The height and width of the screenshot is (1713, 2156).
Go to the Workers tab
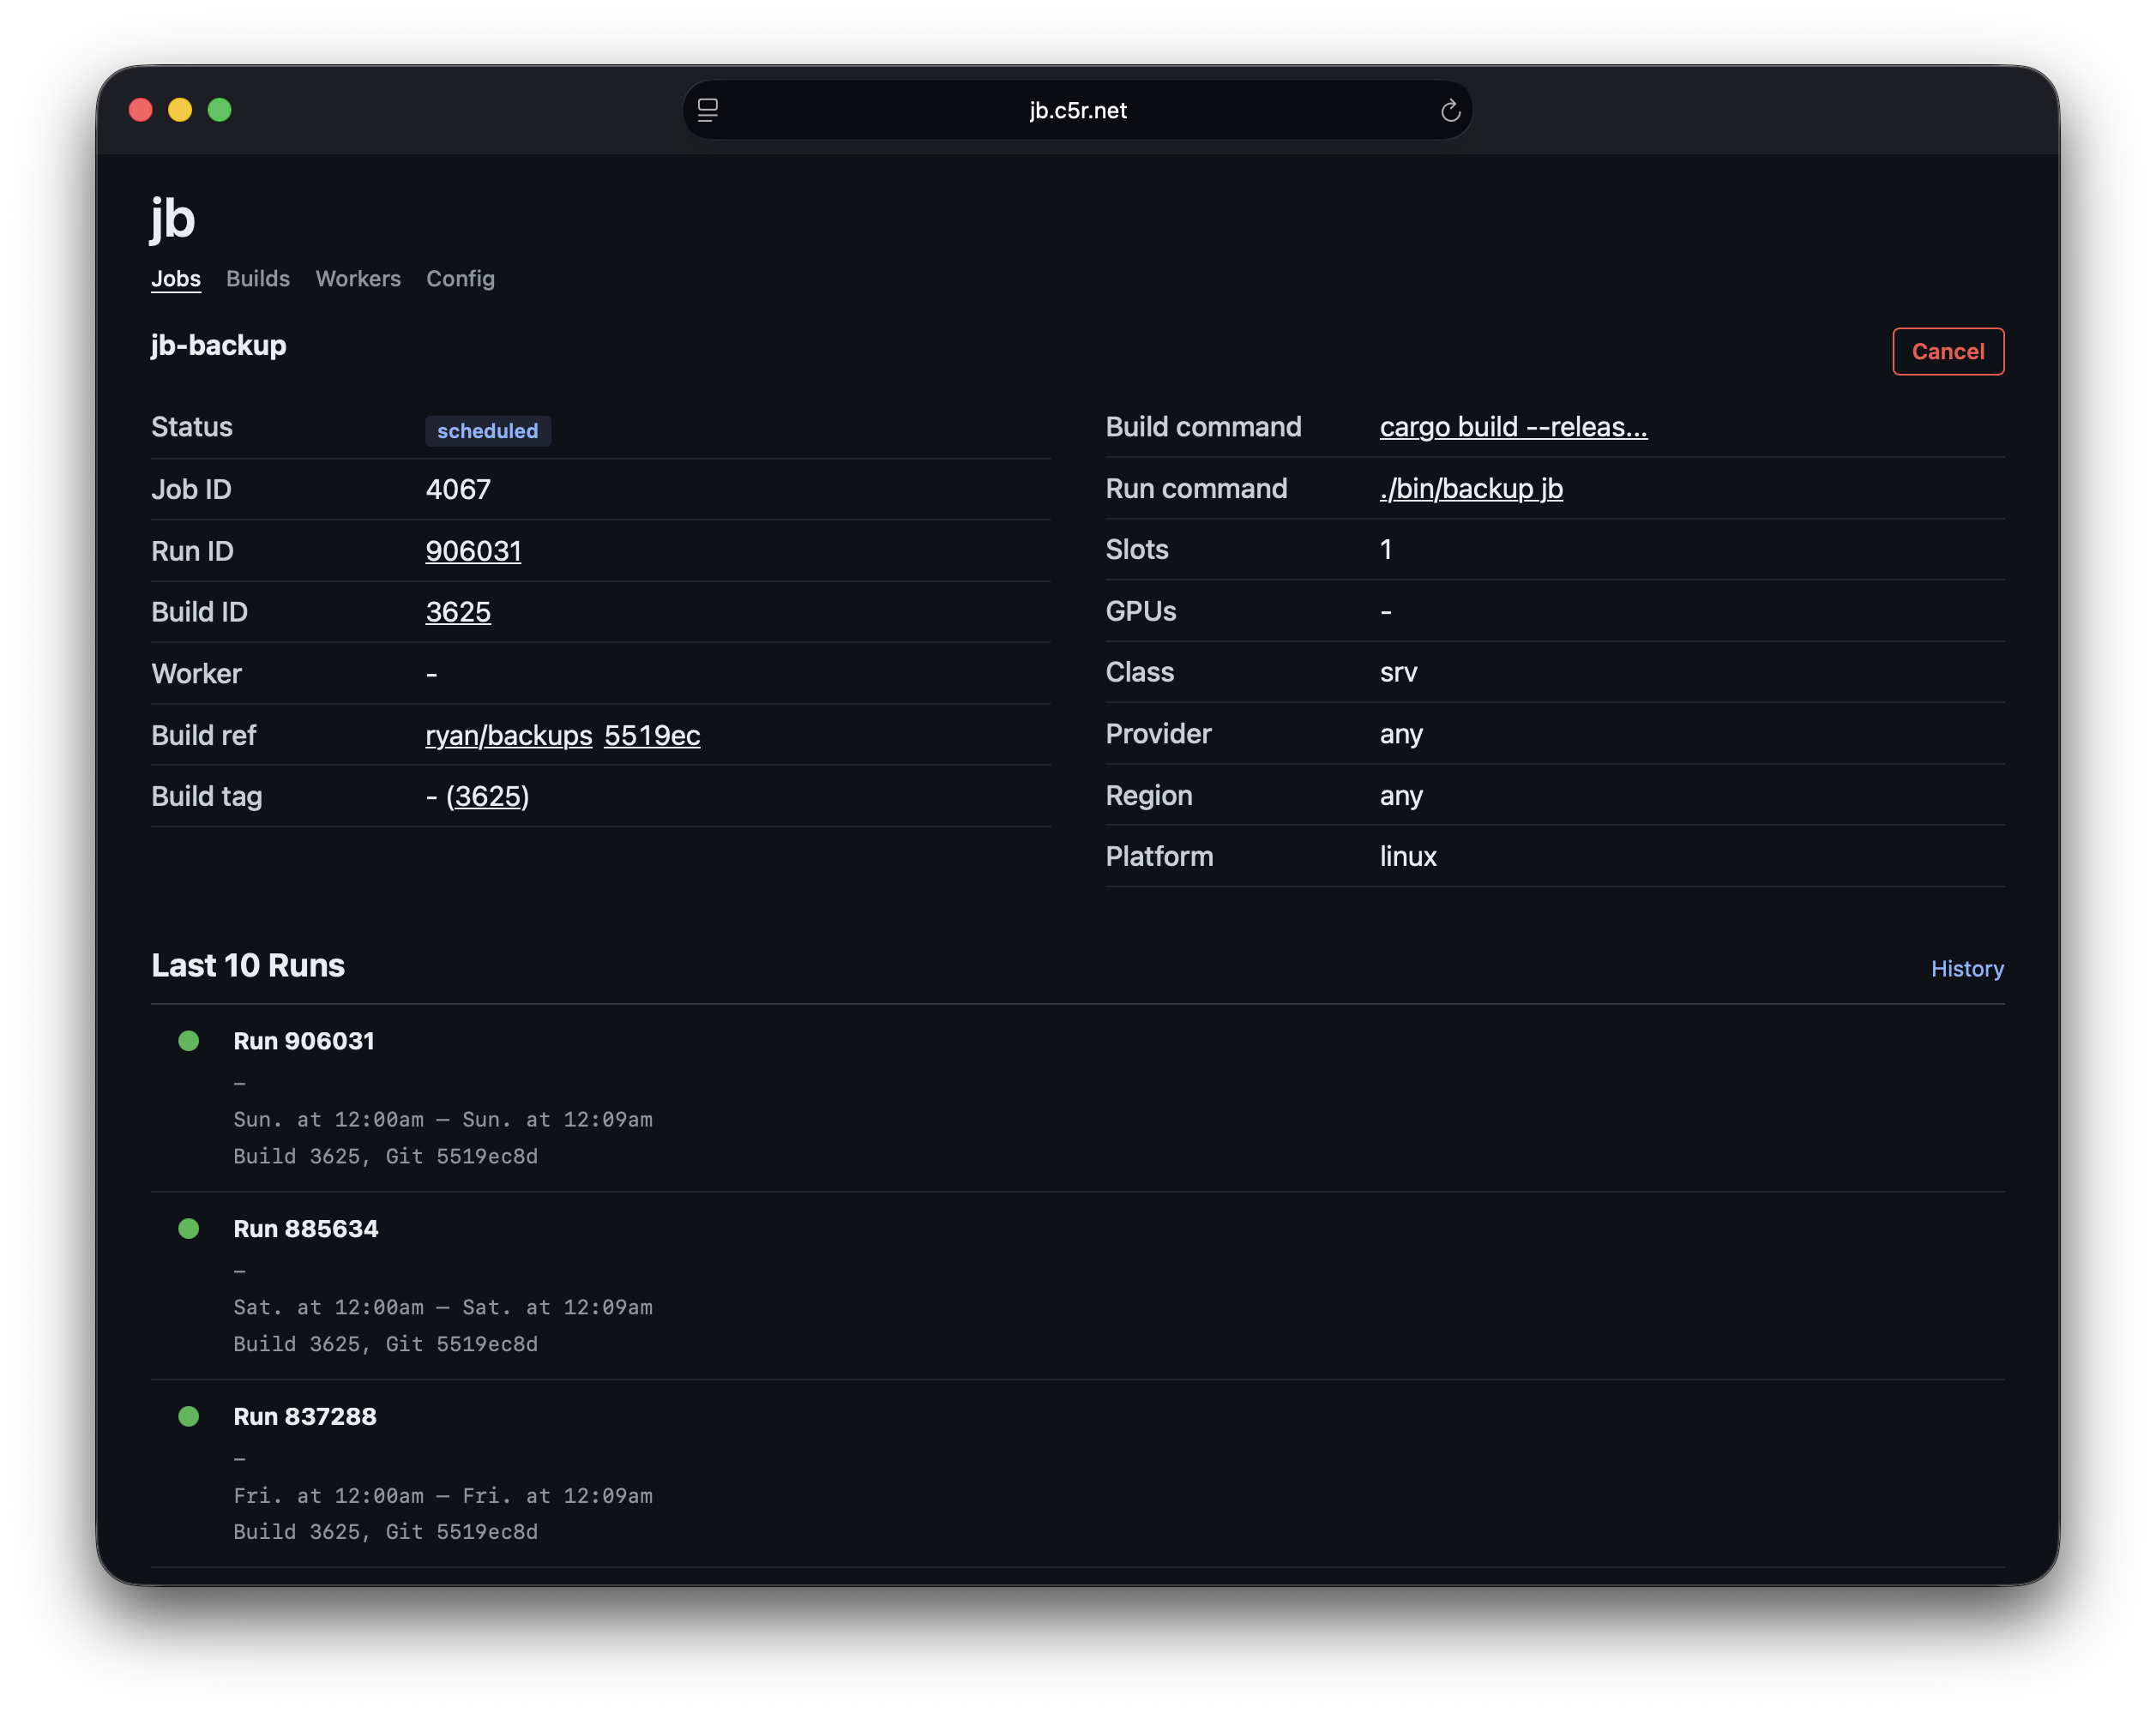[x=358, y=278]
